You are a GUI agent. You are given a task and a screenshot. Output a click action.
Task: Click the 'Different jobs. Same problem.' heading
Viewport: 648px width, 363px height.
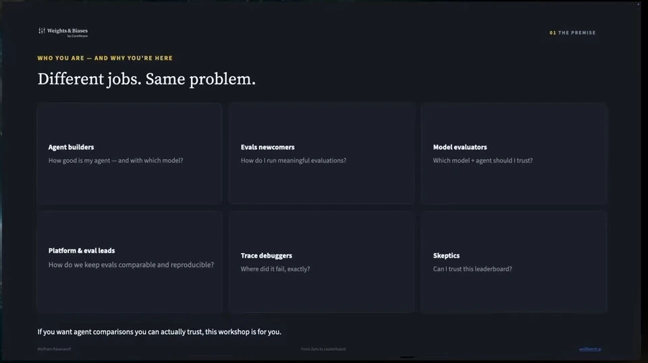coord(146,79)
